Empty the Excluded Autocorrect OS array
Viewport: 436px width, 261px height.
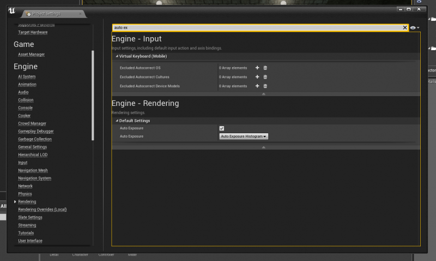(x=265, y=68)
